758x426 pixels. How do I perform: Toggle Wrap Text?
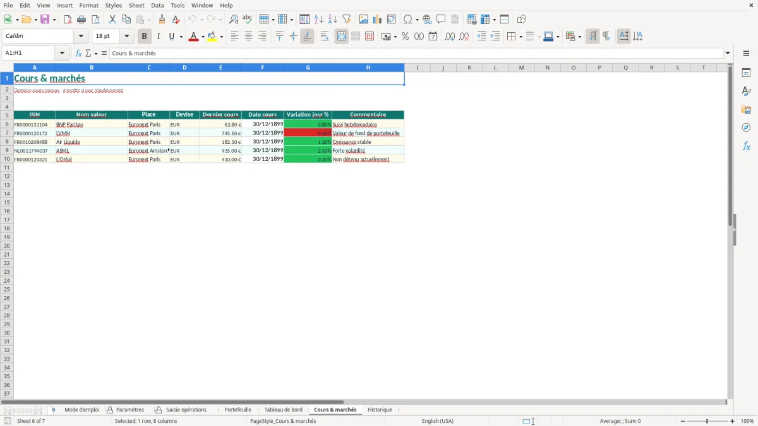pos(325,37)
